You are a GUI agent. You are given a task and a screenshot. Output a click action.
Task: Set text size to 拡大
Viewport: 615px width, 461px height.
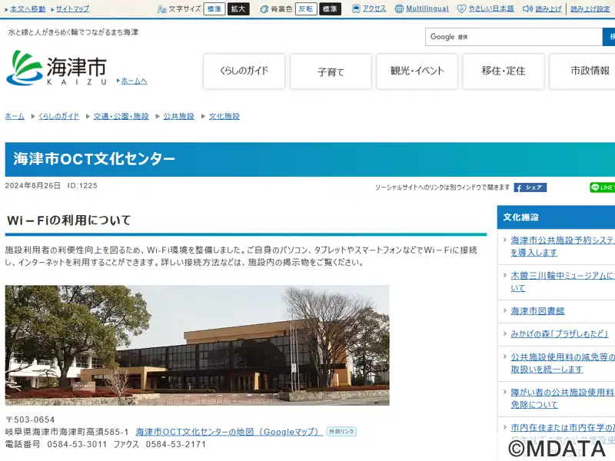point(238,8)
